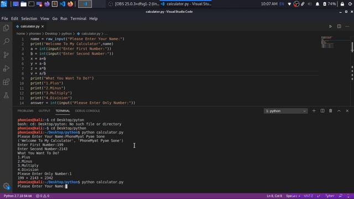Open errors and warnings count in status bar
This screenshot has width=354, height=199.
click(43, 196)
